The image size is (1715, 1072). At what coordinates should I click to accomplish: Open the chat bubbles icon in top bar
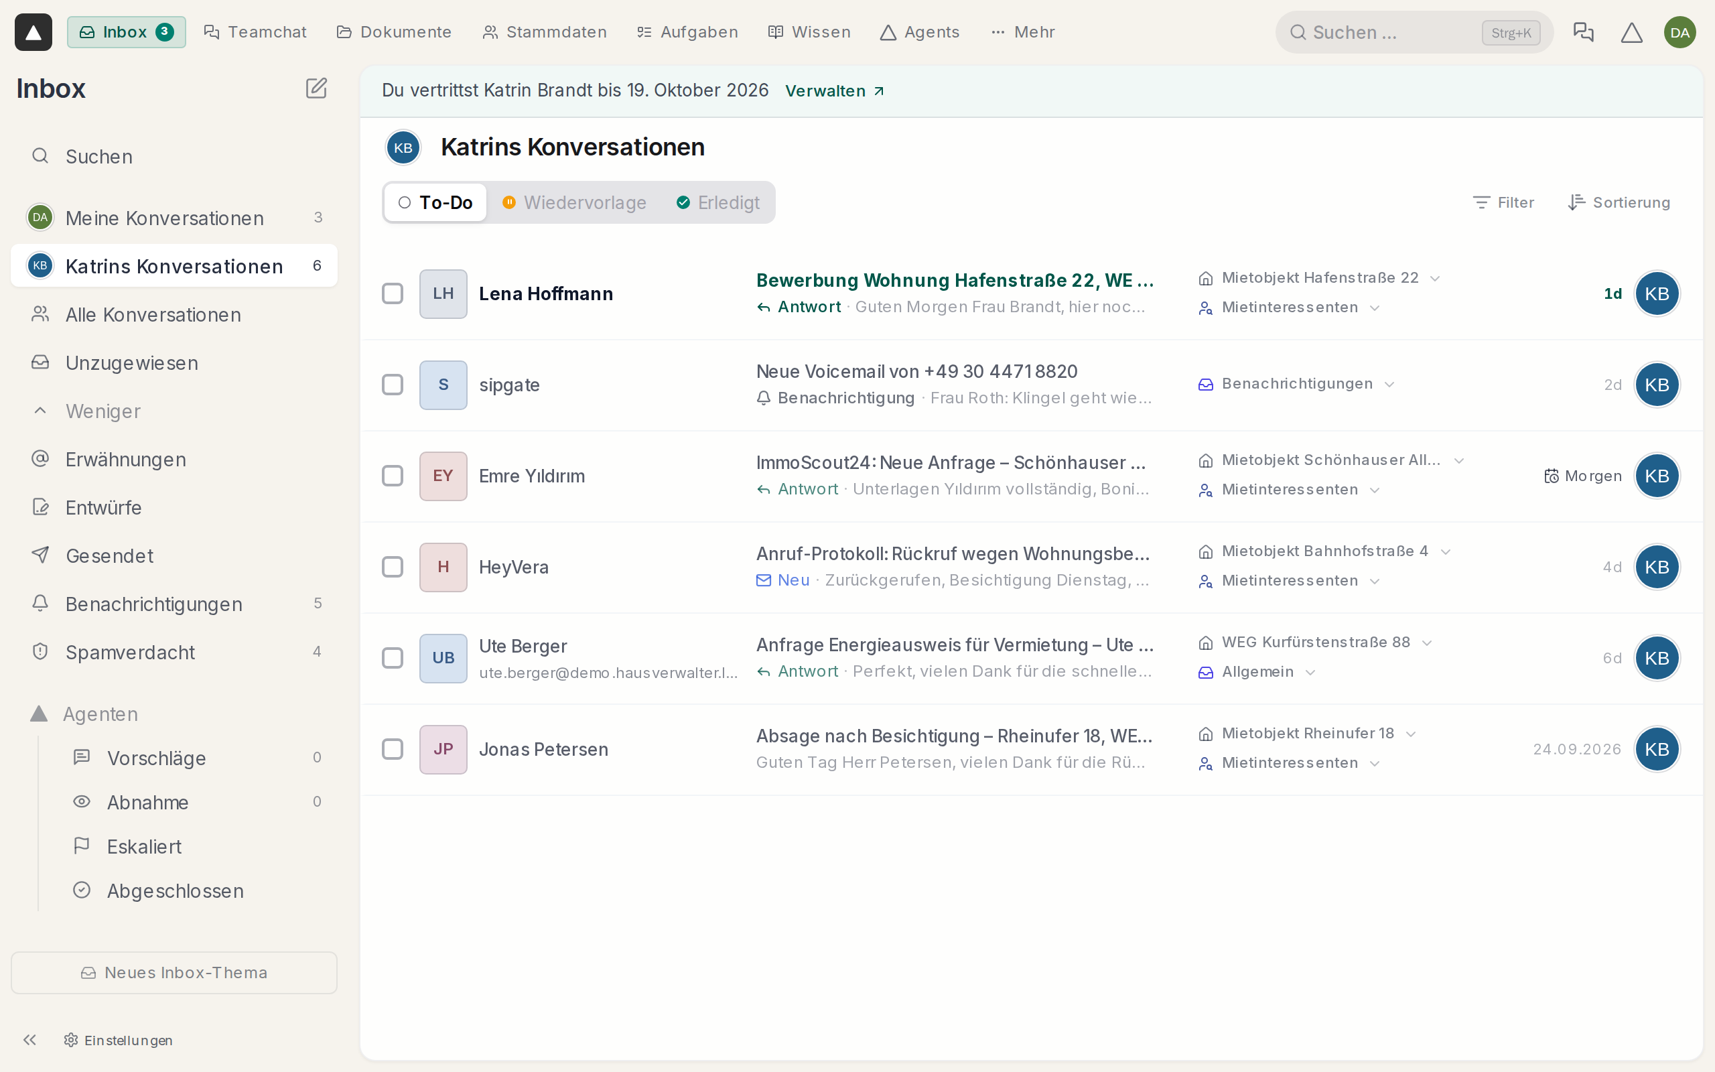click(1583, 32)
